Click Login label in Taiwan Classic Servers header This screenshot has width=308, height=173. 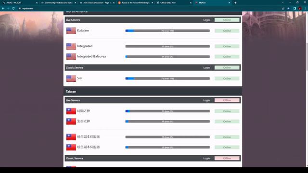206,158
